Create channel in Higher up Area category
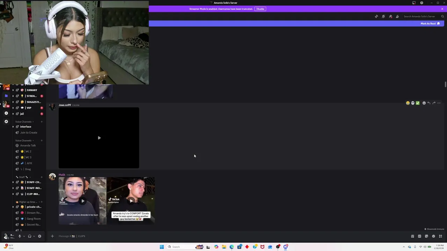The width and height of the screenshot is (447, 251). [x=42, y=202]
